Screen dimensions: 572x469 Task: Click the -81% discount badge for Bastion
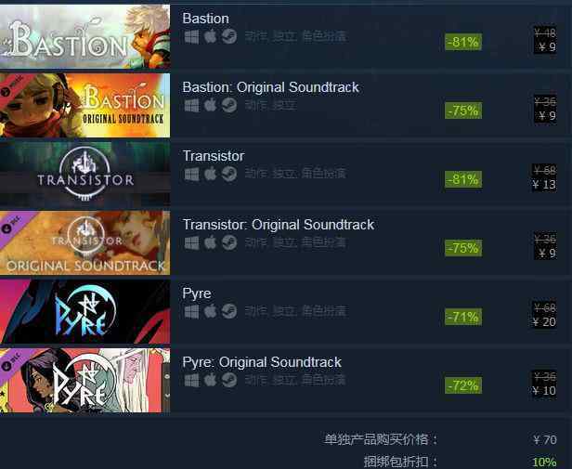(463, 42)
